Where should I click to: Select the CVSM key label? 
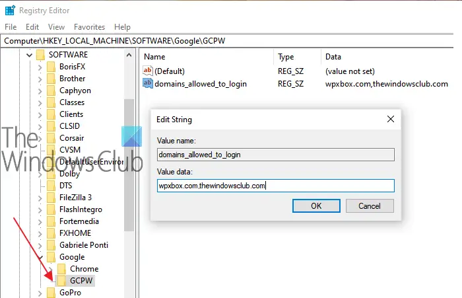click(x=70, y=150)
